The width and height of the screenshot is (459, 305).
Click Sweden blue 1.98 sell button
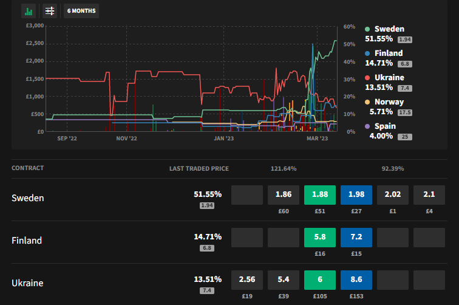pyautogui.click(x=356, y=195)
